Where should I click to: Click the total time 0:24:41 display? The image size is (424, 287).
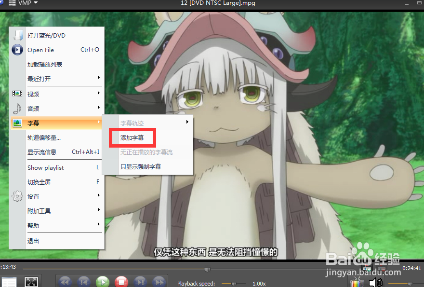(411, 268)
